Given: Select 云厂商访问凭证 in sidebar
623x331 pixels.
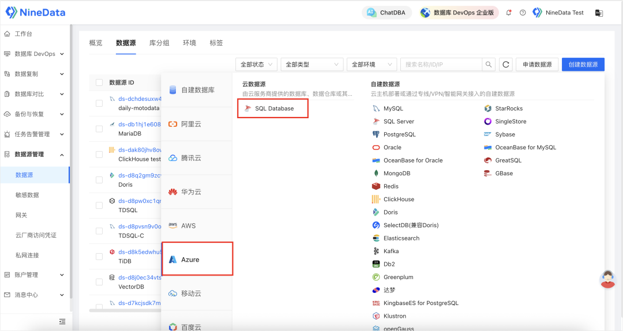Looking at the screenshot, I should click(36, 235).
